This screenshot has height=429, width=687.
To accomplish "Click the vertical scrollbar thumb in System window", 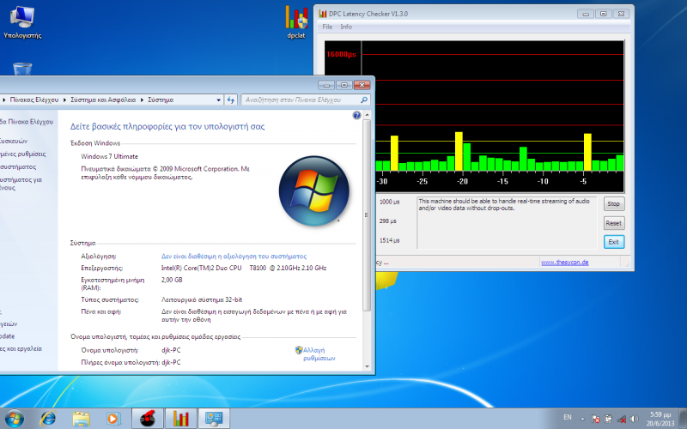I will point(368,215).
